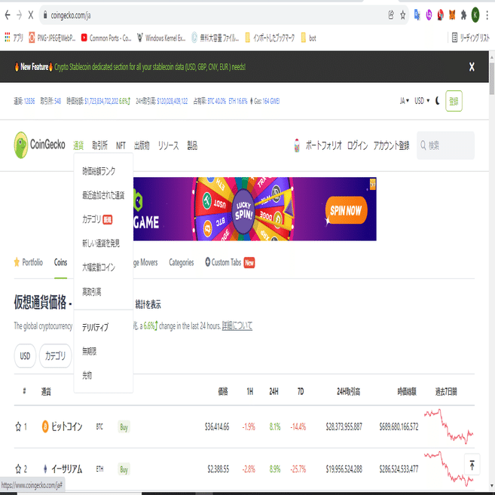Click the green 登録 button

pos(454,101)
